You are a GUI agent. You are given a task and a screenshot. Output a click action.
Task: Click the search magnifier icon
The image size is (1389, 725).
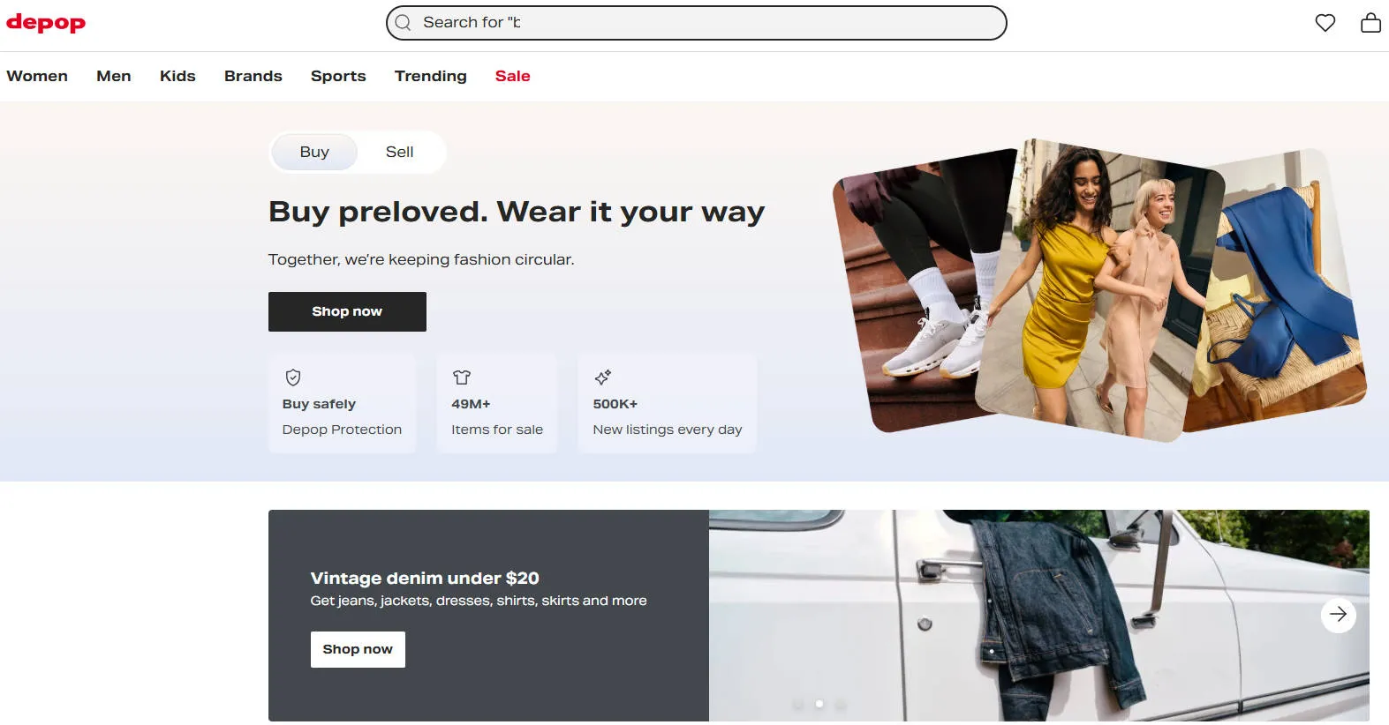pyautogui.click(x=404, y=23)
